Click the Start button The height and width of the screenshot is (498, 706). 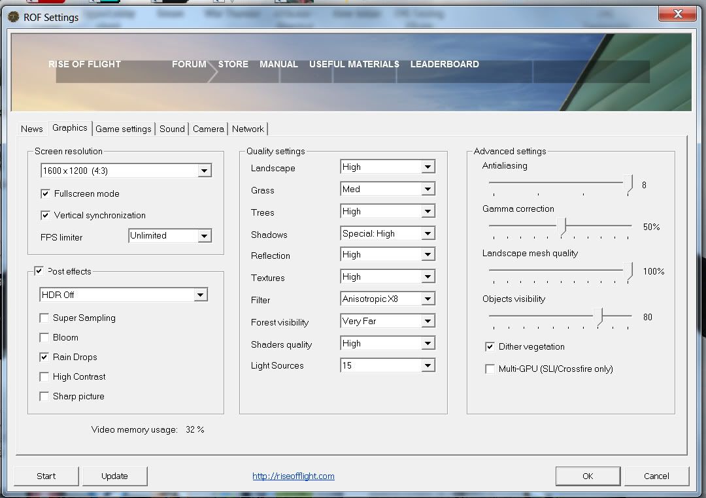coord(46,476)
